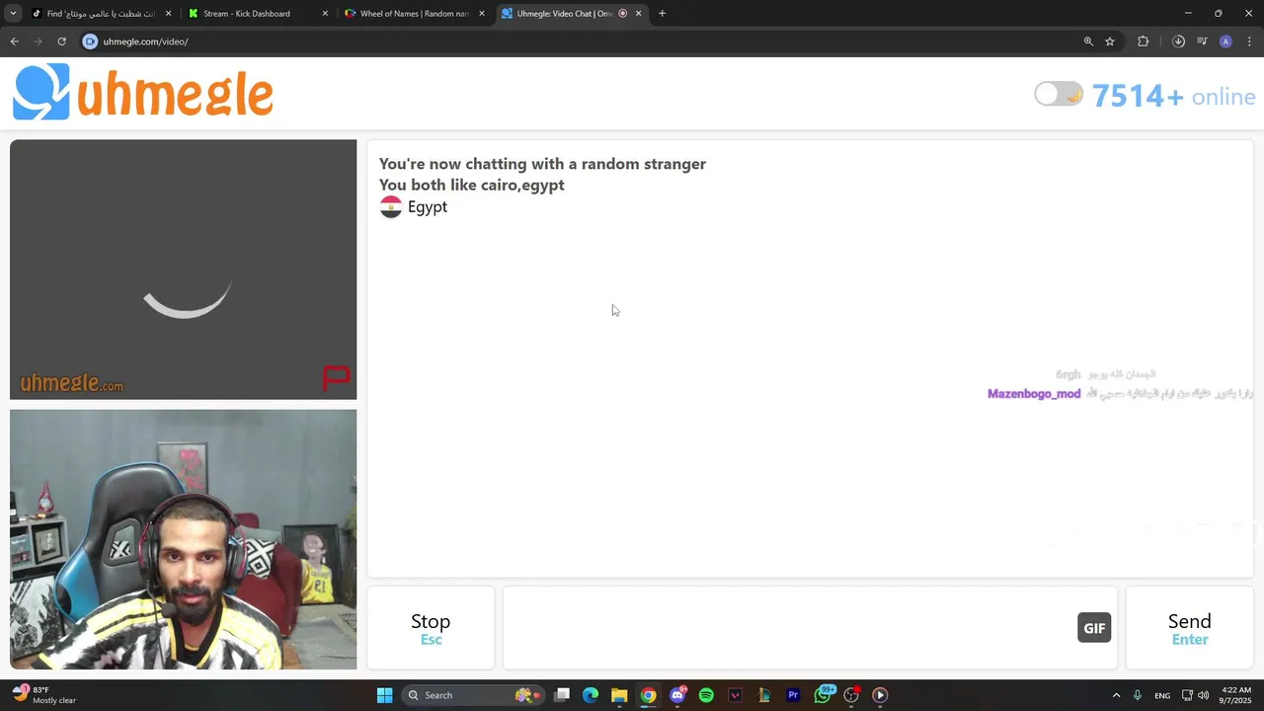Screen dimensions: 1264x711
Task: Bookmark this page with the star
Action: [x=1110, y=41]
